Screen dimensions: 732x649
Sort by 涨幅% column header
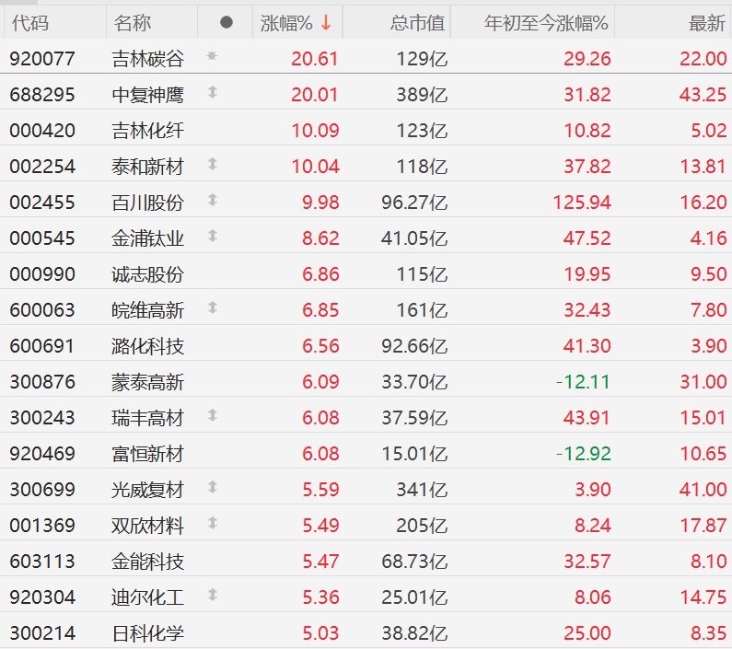click(x=286, y=23)
